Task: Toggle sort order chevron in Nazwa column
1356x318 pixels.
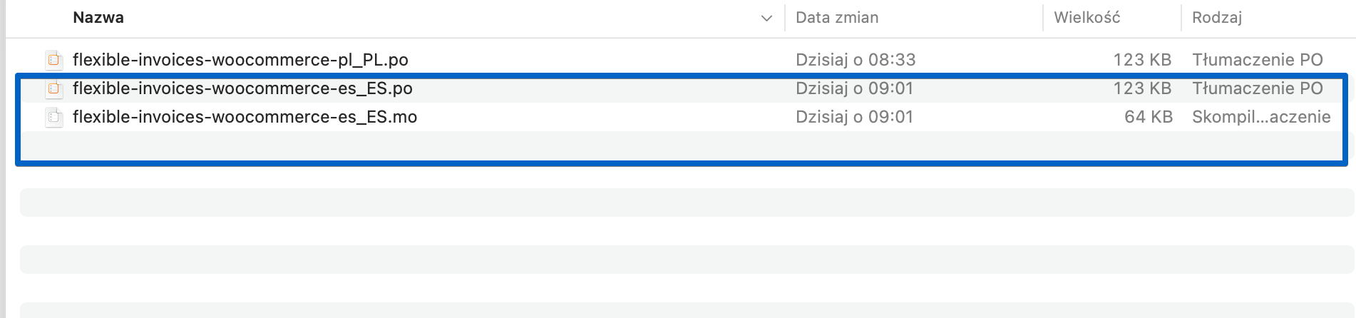Action: pyautogui.click(x=767, y=18)
